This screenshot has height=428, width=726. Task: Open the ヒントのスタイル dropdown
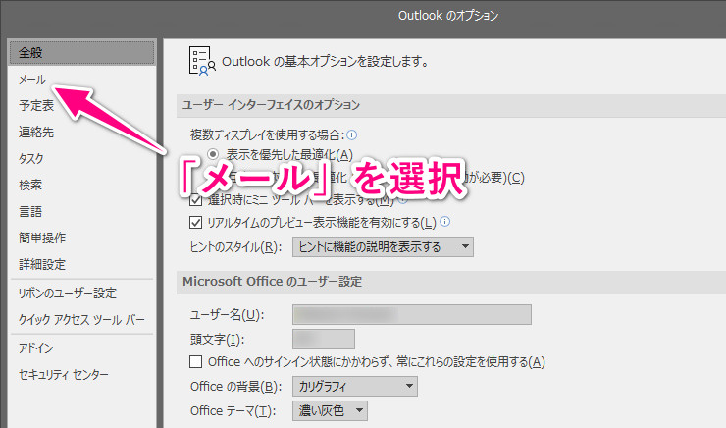click(x=383, y=247)
